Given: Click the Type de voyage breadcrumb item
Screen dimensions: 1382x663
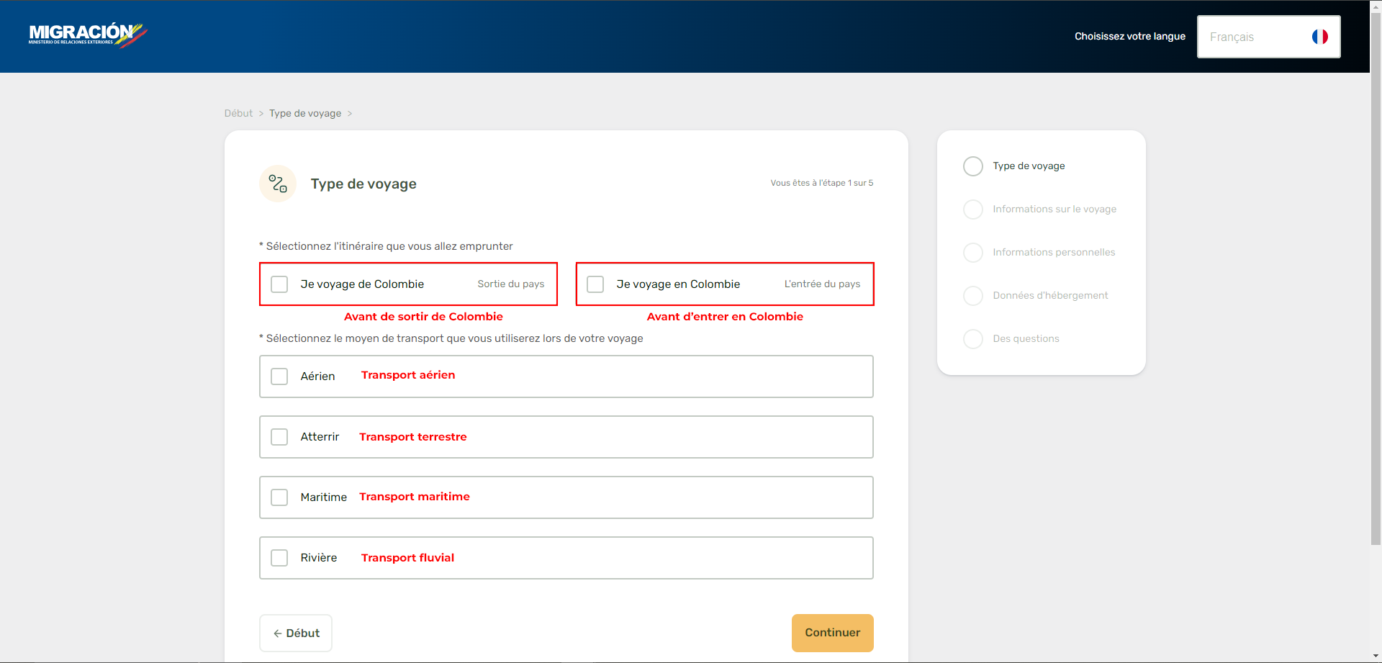Looking at the screenshot, I should point(305,114).
